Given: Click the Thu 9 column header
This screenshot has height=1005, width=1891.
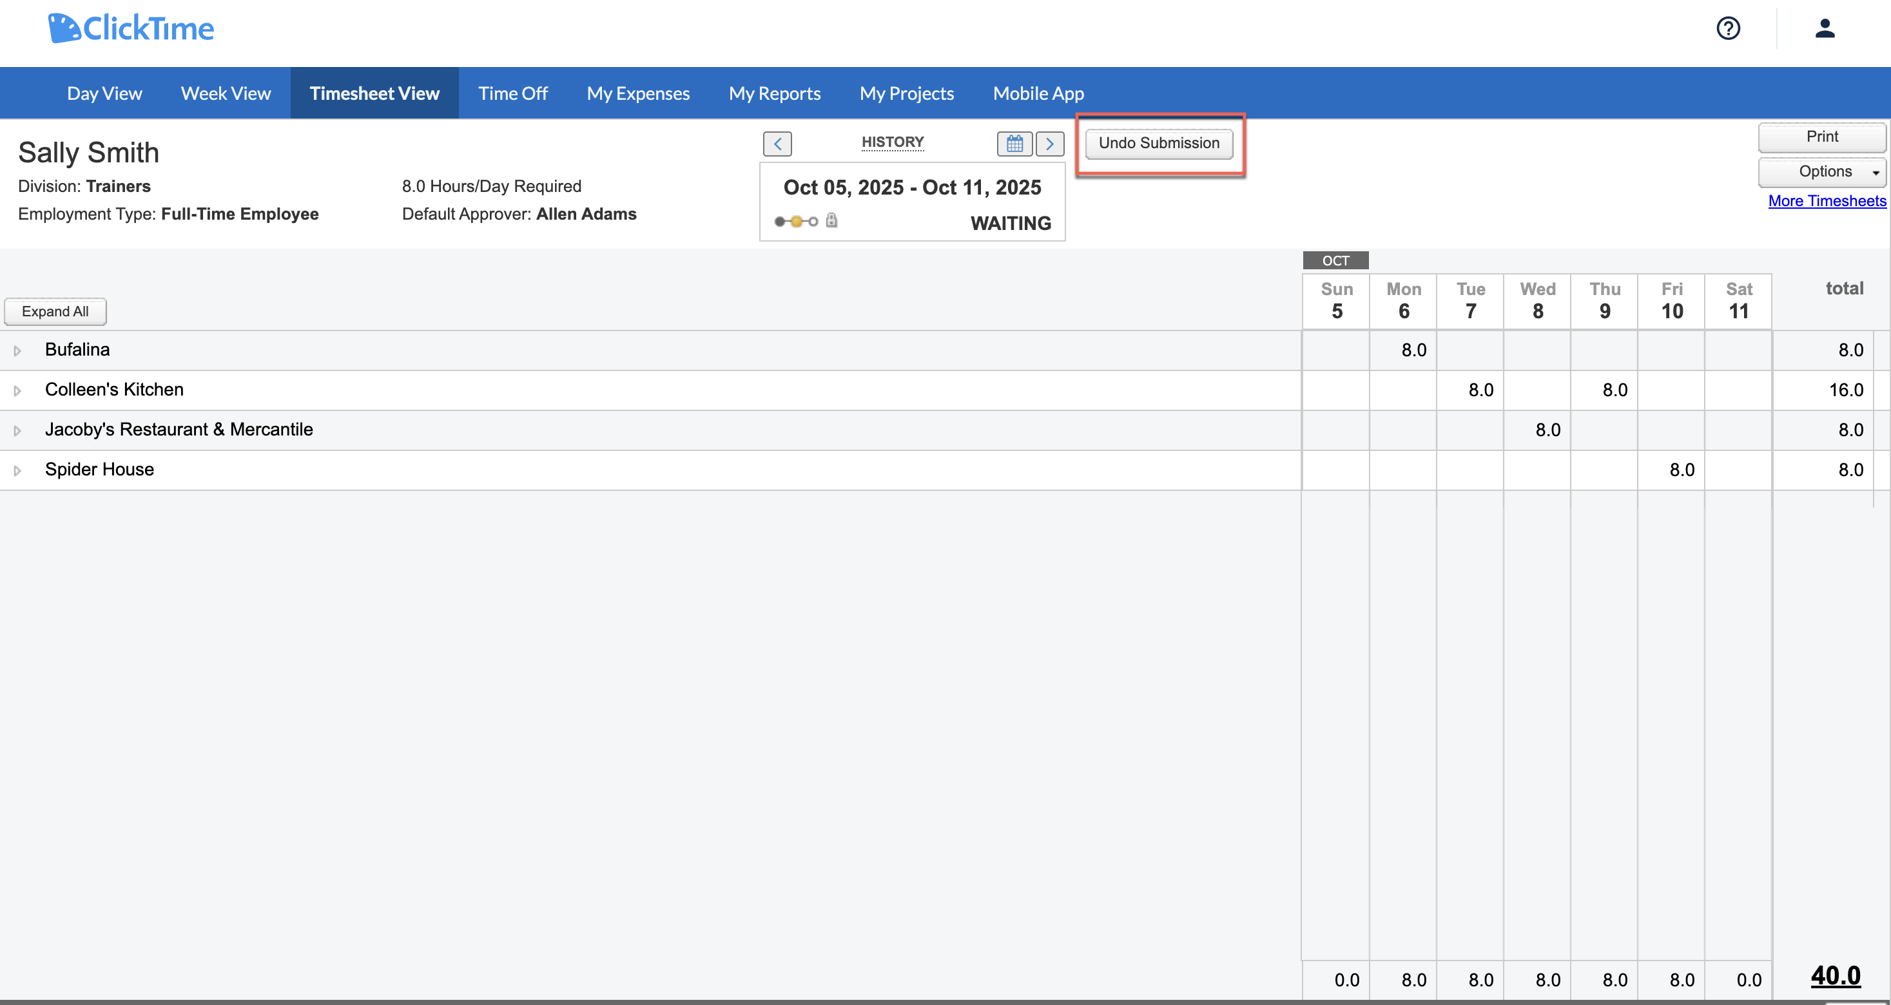Looking at the screenshot, I should click(1605, 301).
